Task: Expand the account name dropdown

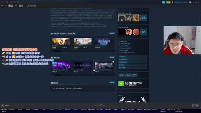Action: [x=181, y=2]
